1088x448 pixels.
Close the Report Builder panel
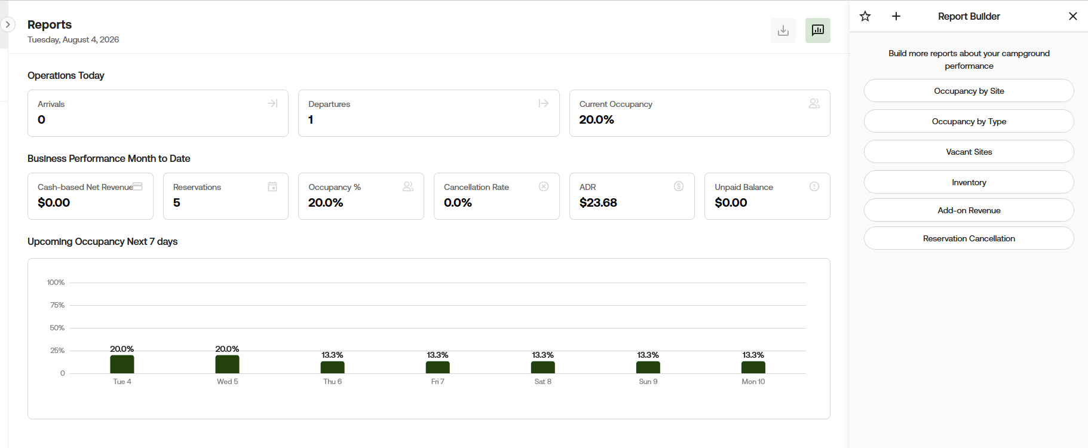point(1072,16)
